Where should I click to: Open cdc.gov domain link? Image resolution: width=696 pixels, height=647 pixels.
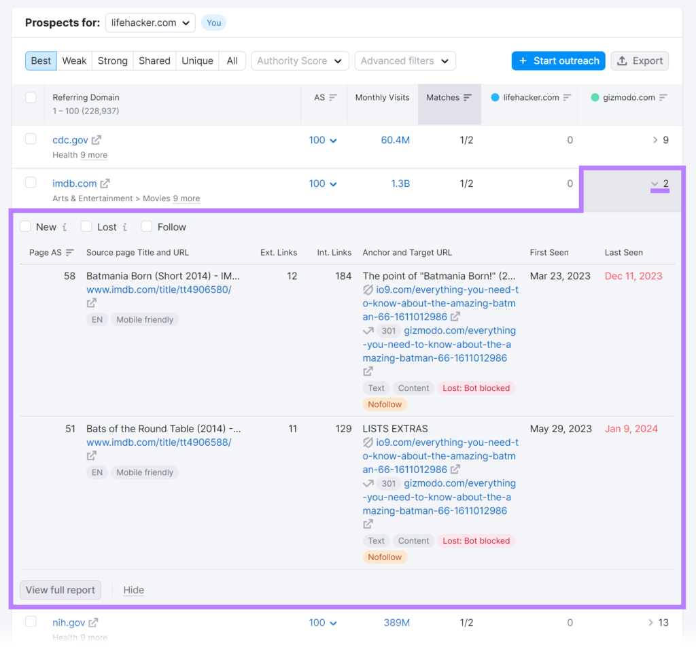point(70,140)
